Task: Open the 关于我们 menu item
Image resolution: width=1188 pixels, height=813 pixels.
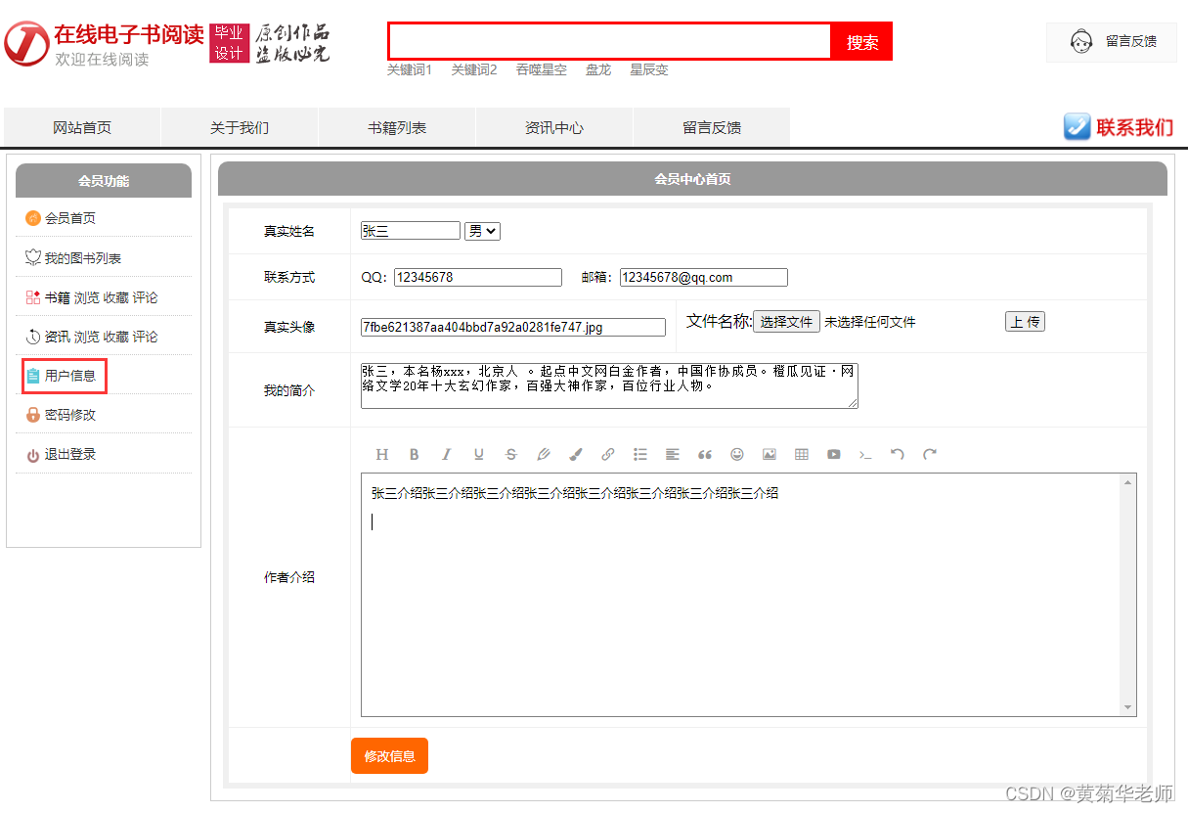Action: pyautogui.click(x=239, y=127)
